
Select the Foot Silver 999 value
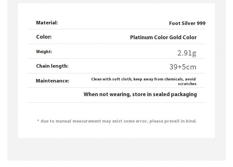[x=187, y=23]
